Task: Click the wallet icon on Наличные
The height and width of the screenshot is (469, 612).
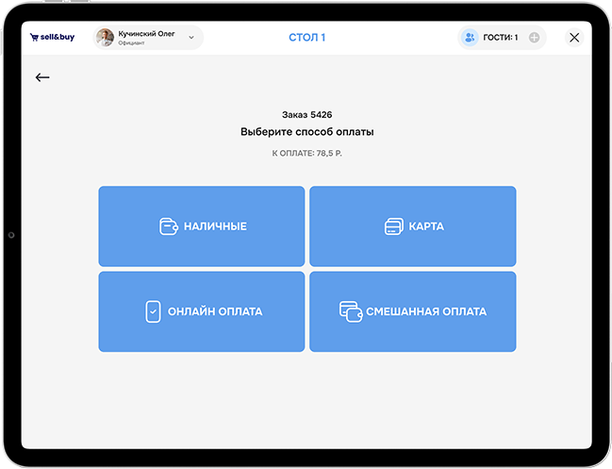Action: coord(168,226)
